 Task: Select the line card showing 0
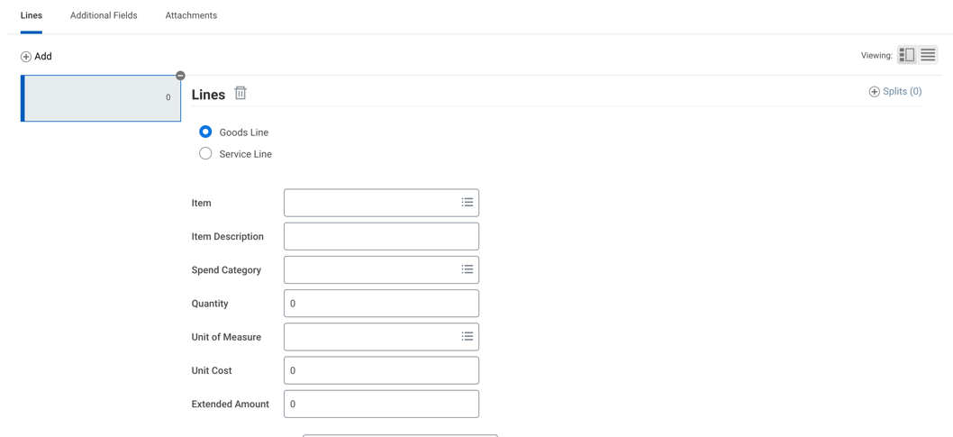pyautogui.click(x=101, y=98)
